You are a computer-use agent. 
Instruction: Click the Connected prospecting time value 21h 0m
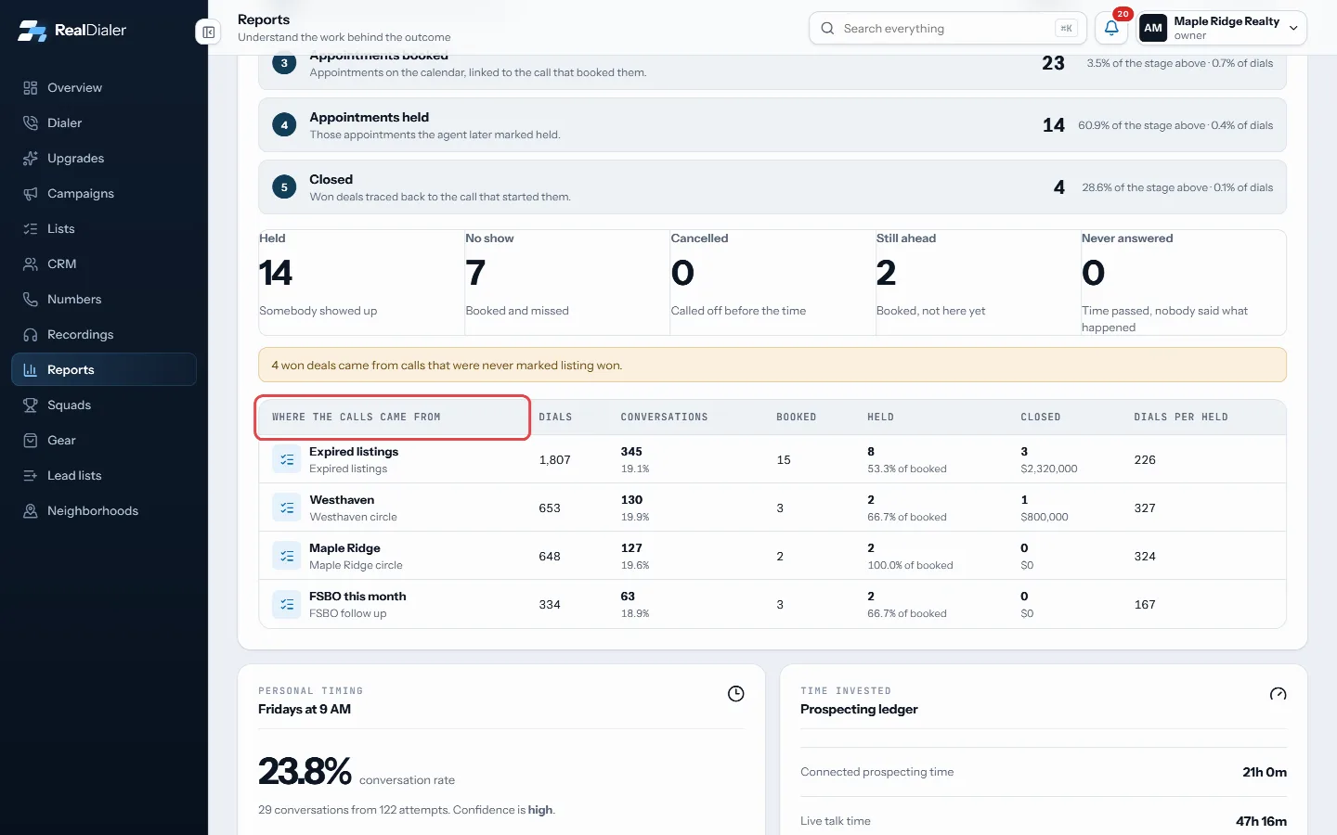pyautogui.click(x=1265, y=772)
